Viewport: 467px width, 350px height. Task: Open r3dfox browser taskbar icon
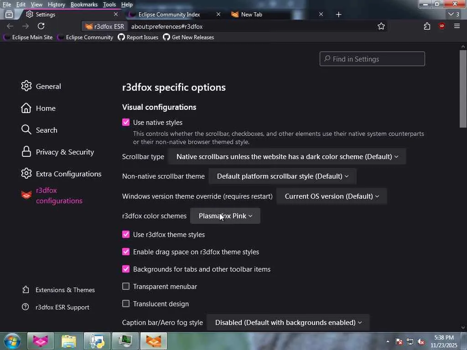[x=154, y=341]
